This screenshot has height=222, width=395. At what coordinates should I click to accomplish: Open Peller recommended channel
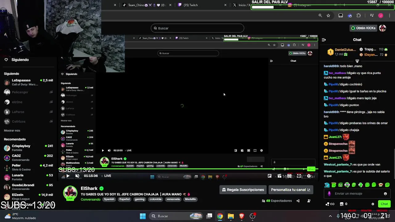28,167
